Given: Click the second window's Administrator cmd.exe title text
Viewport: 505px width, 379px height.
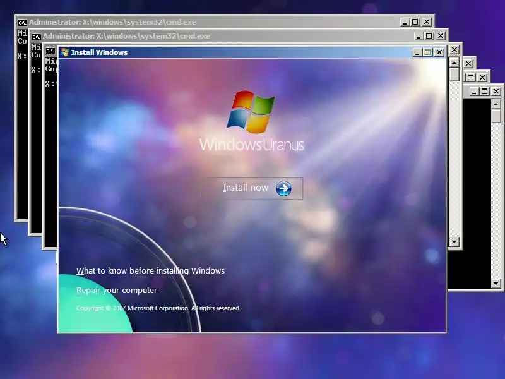Looking at the screenshot, I should click(x=127, y=36).
